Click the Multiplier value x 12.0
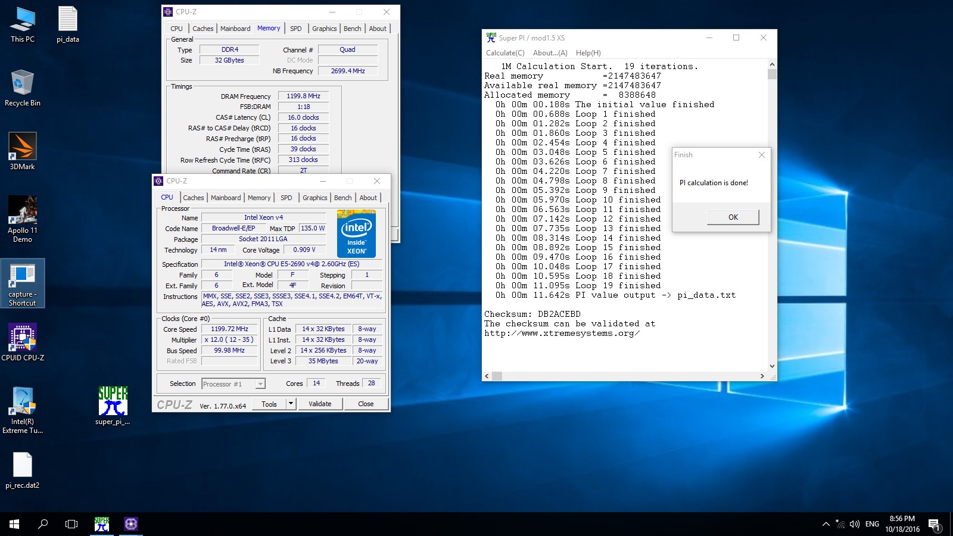This screenshot has height=536, width=953. coord(229,339)
